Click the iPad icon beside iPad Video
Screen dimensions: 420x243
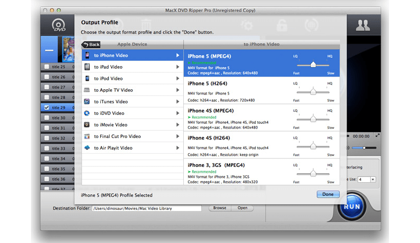(87, 67)
